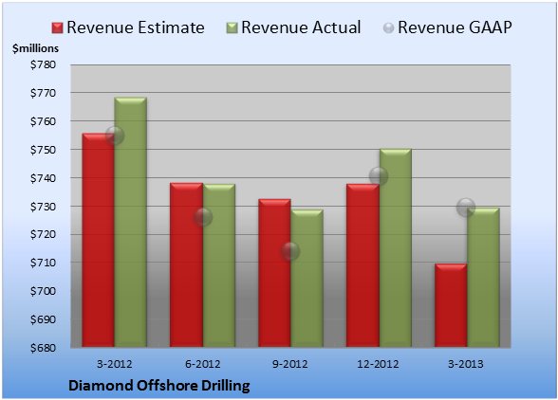Click the '$700' y-axis value

pos(43,291)
